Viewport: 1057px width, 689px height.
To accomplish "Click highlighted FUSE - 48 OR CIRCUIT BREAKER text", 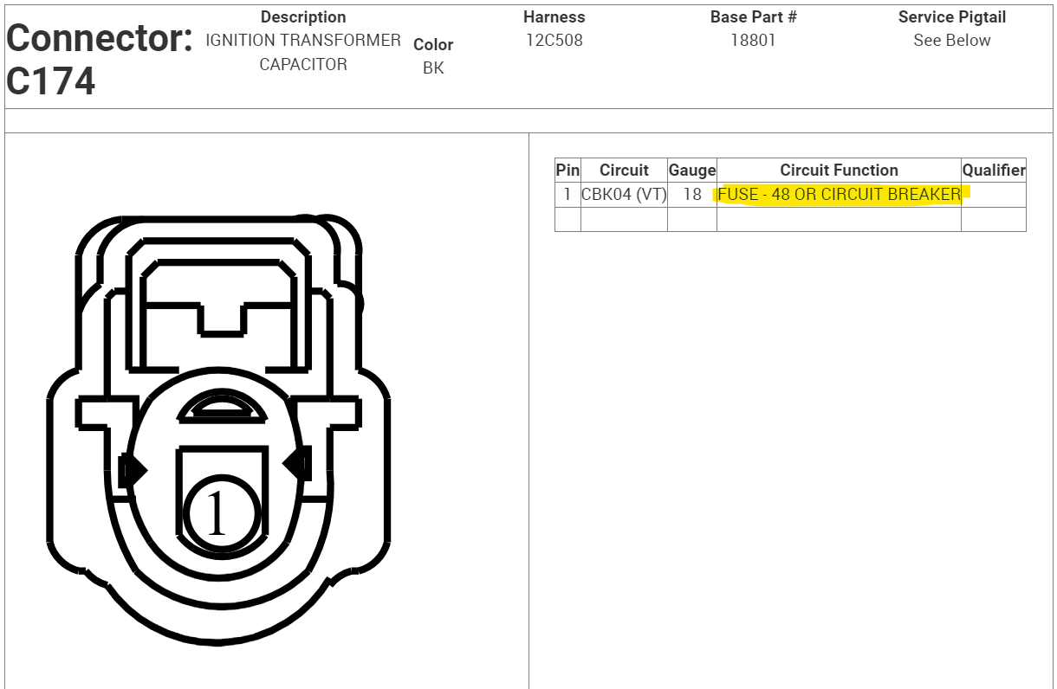I will 839,195.
